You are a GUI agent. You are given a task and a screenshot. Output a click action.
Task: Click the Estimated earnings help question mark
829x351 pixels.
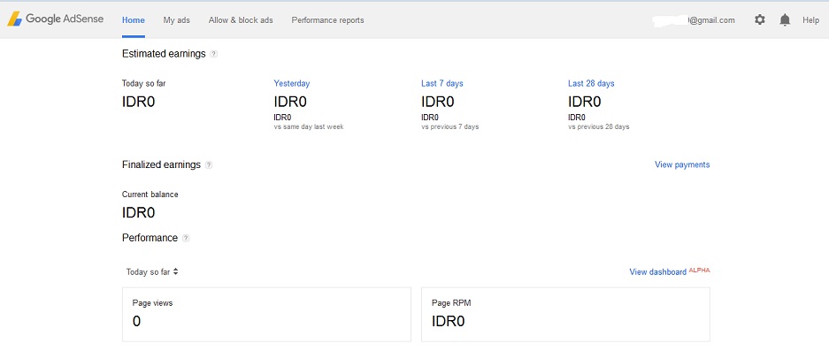pyautogui.click(x=213, y=54)
